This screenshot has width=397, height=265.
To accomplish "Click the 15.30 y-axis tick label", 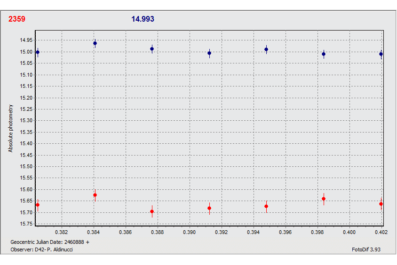I will pos(26,121).
